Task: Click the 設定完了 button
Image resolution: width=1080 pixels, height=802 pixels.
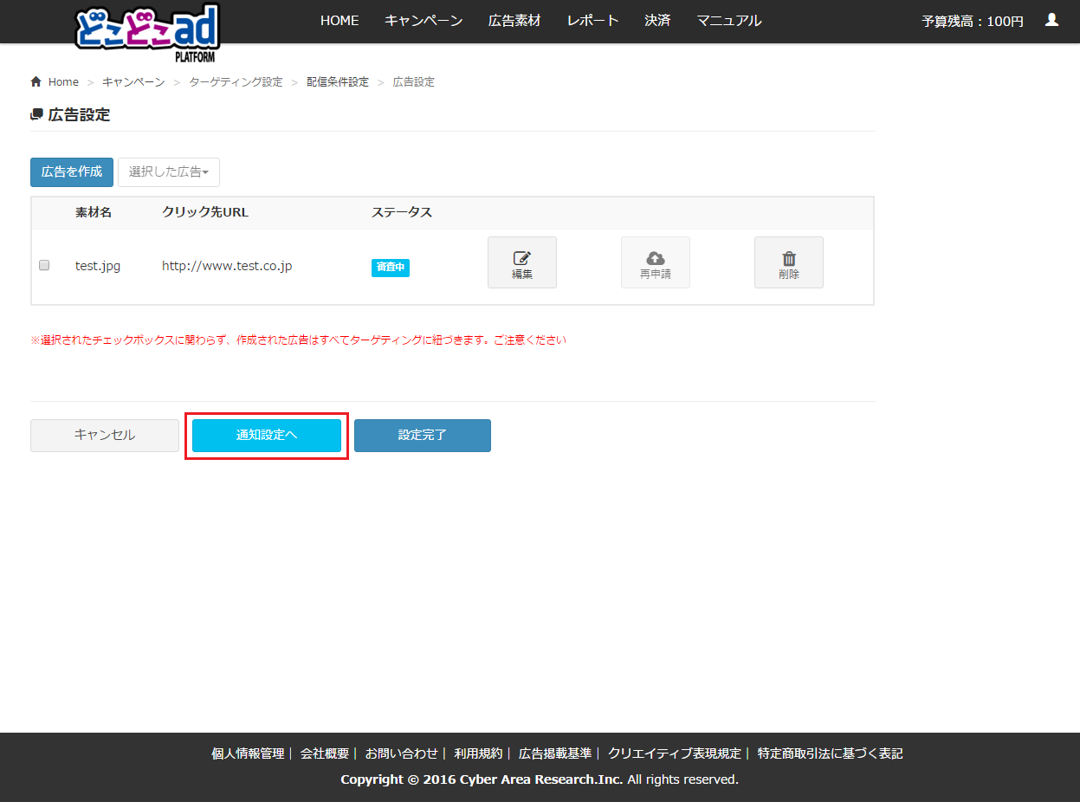Action: pyautogui.click(x=423, y=436)
